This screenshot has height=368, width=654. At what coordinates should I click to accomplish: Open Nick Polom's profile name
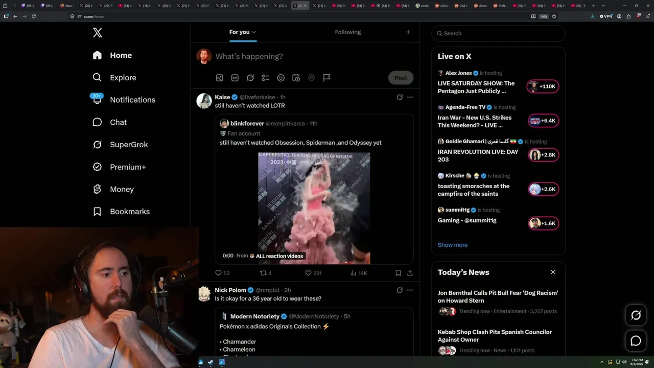230,290
